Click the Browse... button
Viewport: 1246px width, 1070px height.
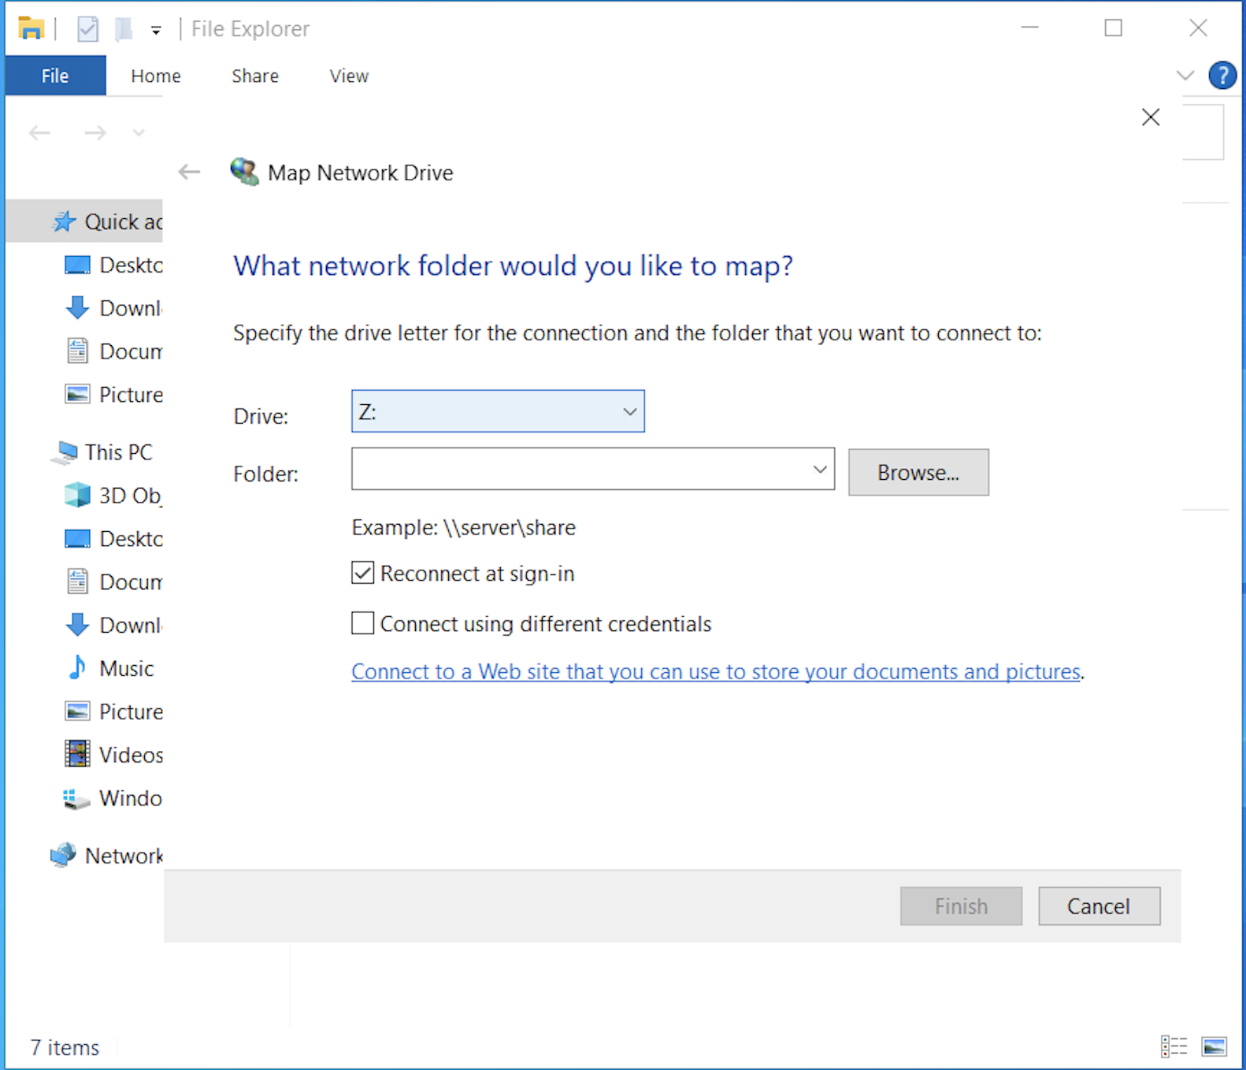(918, 473)
